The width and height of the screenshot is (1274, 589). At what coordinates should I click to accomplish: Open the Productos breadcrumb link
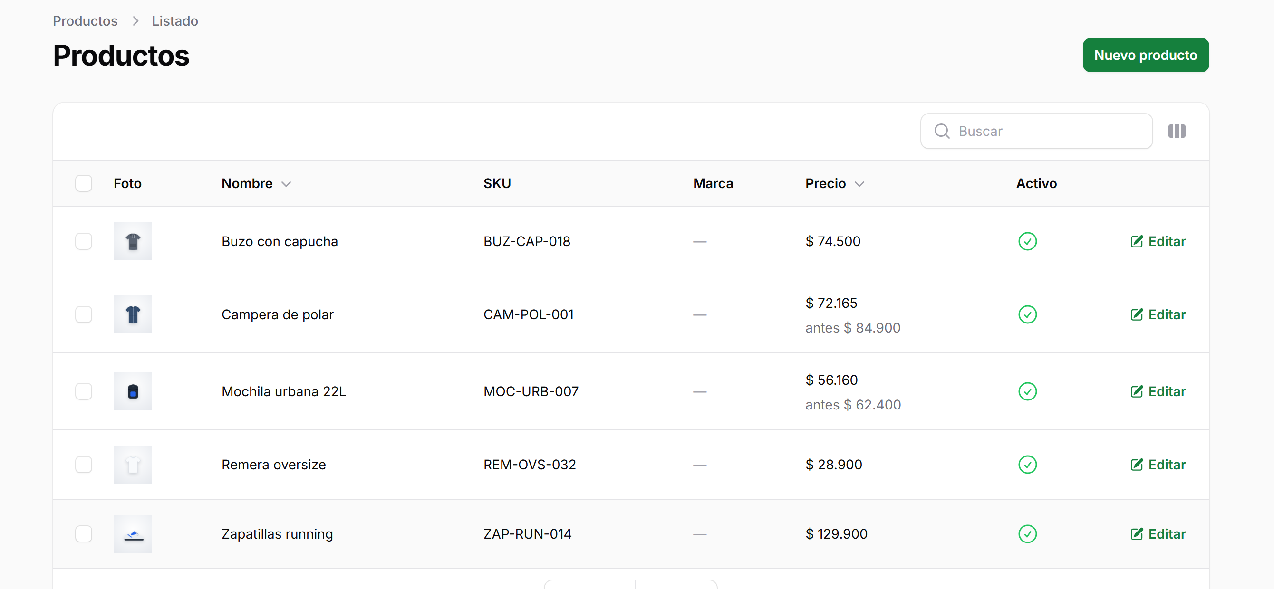(x=85, y=21)
